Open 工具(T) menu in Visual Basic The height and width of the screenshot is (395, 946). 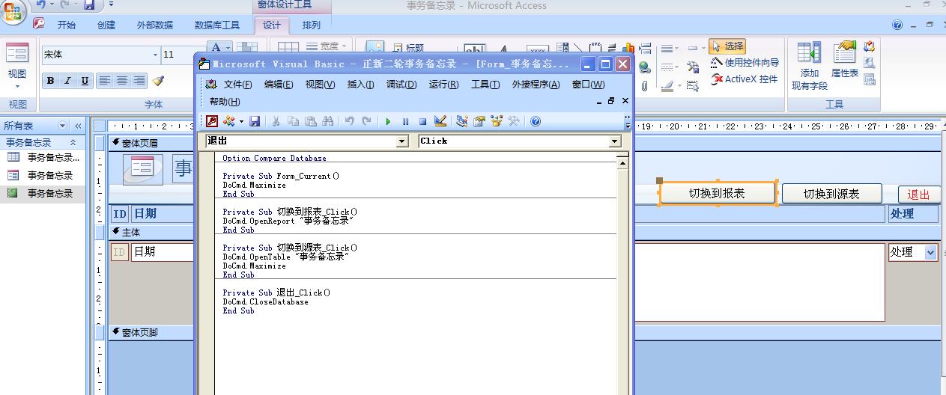(x=485, y=85)
